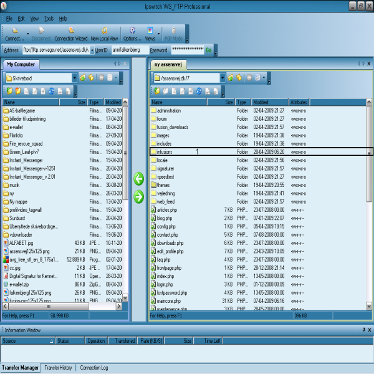Go up one folder in ny assensvej pane

pos(231,78)
